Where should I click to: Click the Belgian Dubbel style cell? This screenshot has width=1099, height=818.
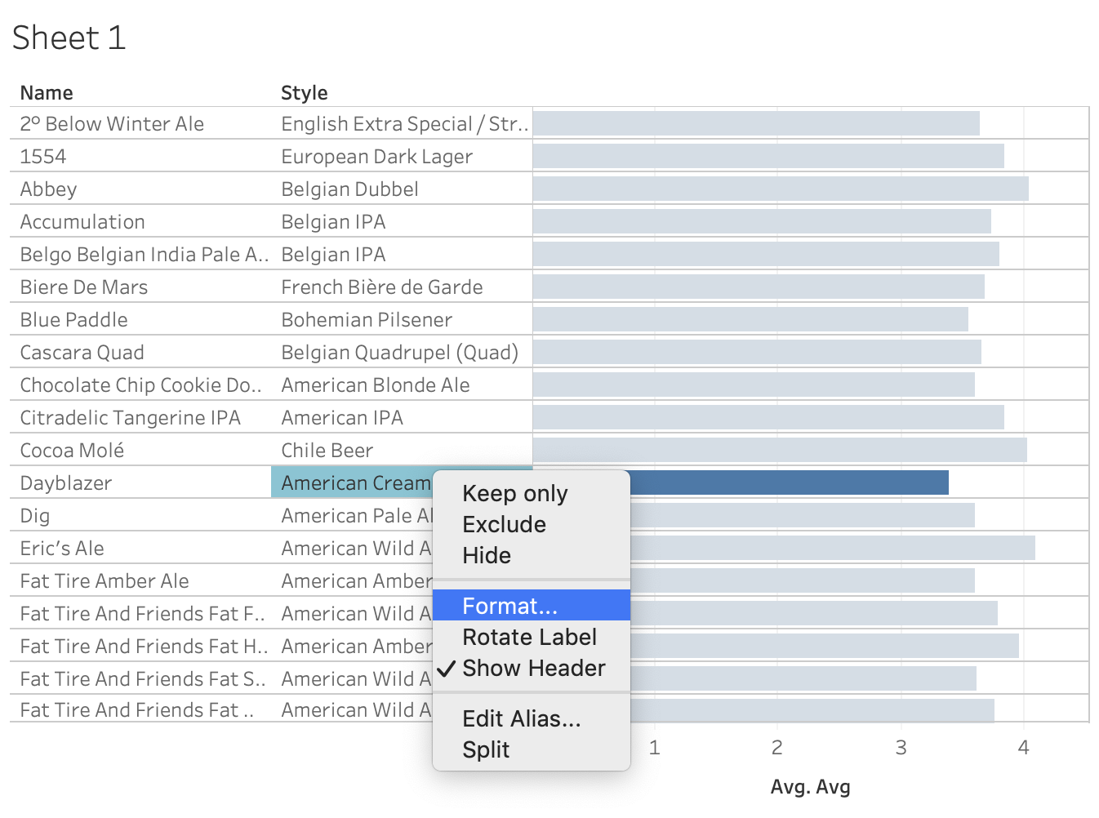pos(349,189)
